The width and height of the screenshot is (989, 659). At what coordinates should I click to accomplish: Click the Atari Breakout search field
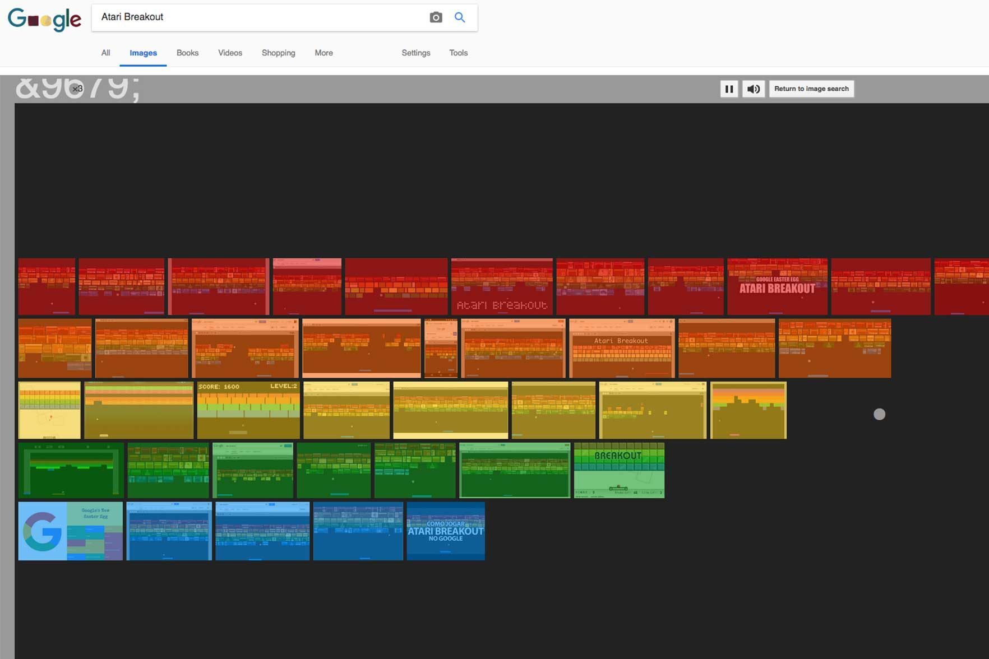click(x=258, y=17)
